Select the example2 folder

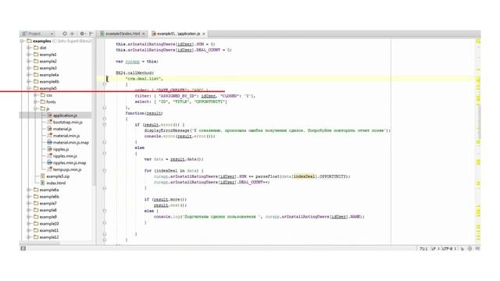(48, 61)
